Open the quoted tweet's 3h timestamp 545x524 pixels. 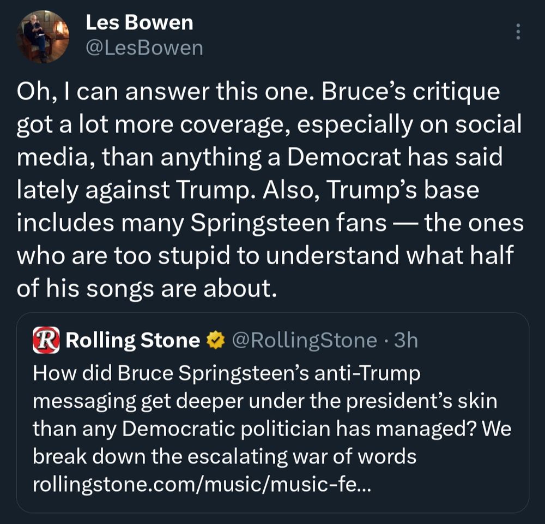pos(405,340)
